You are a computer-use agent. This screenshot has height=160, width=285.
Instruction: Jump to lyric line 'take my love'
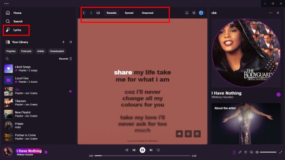[x=142, y=124]
